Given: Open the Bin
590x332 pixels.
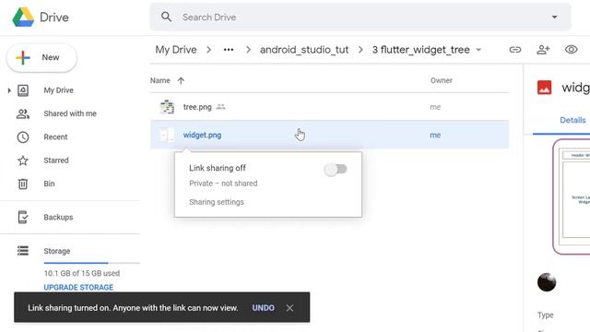Looking at the screenshot, I should point(49,184).
